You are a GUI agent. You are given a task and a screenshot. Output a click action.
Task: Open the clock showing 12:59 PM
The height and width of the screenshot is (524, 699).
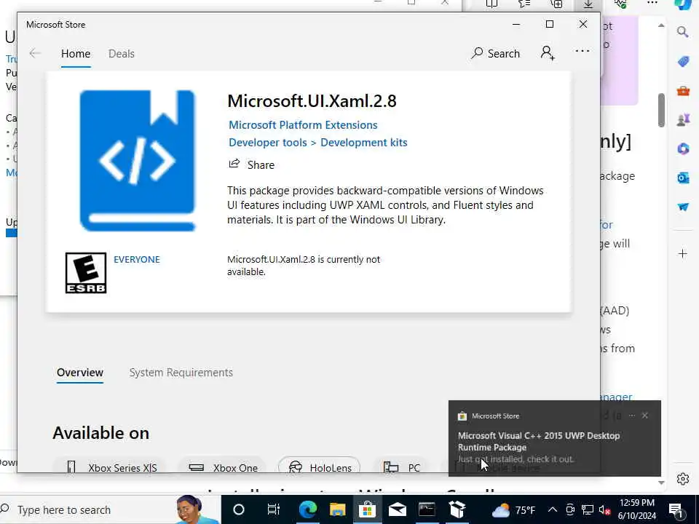(x=637, y=509)
